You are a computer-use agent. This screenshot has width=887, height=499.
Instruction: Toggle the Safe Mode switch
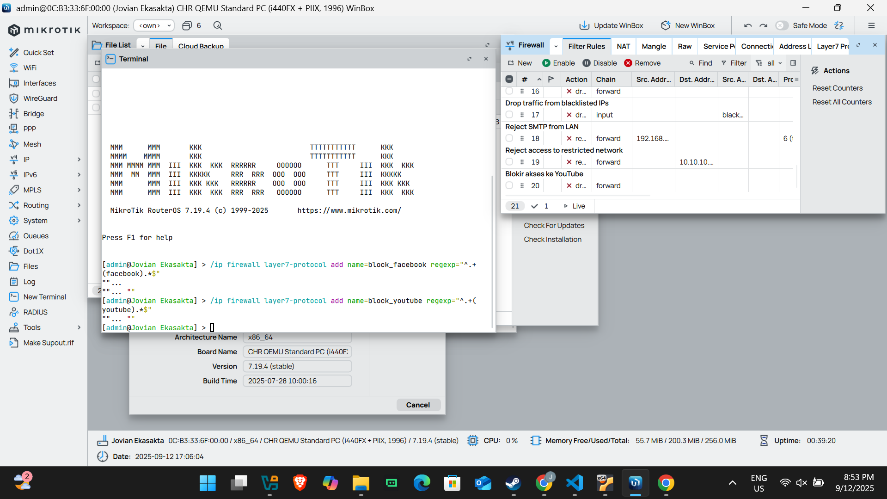click(782, 25)
